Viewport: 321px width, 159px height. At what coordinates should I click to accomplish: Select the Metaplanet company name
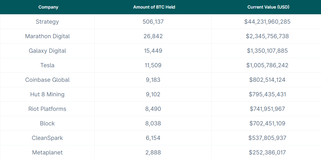(47, 152)
